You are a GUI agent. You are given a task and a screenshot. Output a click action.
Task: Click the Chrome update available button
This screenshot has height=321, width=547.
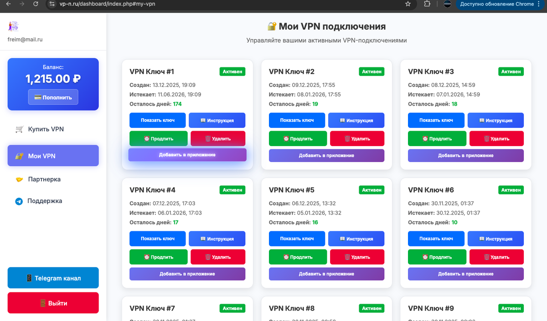click(500, 4)
